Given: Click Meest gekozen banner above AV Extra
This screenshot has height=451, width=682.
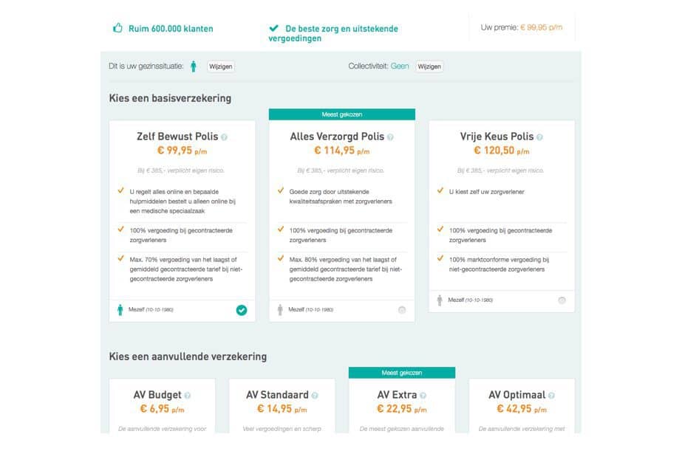Looking at the screenshot, I should (402, 373).
